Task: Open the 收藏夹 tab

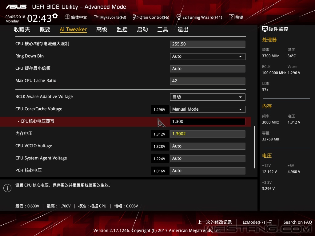Action: pos(22,29)
